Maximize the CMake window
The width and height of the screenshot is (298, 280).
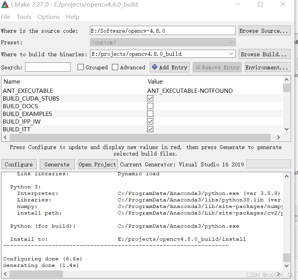point(260,4)
